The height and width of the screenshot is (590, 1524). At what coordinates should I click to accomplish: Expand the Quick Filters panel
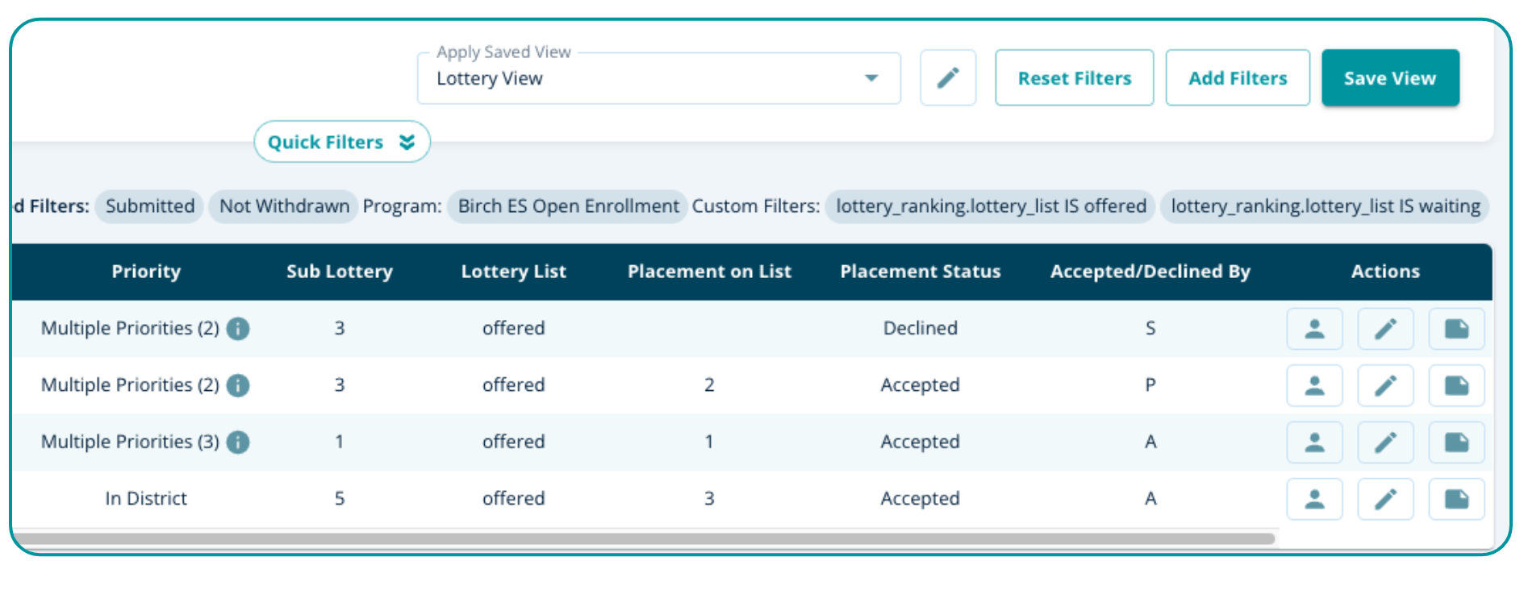coord(341,142)
